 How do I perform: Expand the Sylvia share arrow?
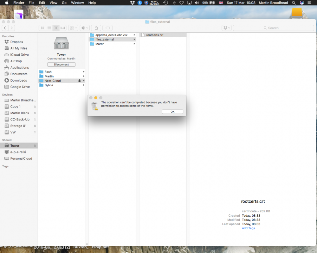point(83,85)
